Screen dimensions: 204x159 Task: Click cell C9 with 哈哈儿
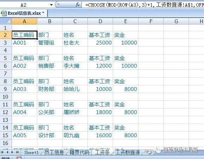click(x=75, y=89)
